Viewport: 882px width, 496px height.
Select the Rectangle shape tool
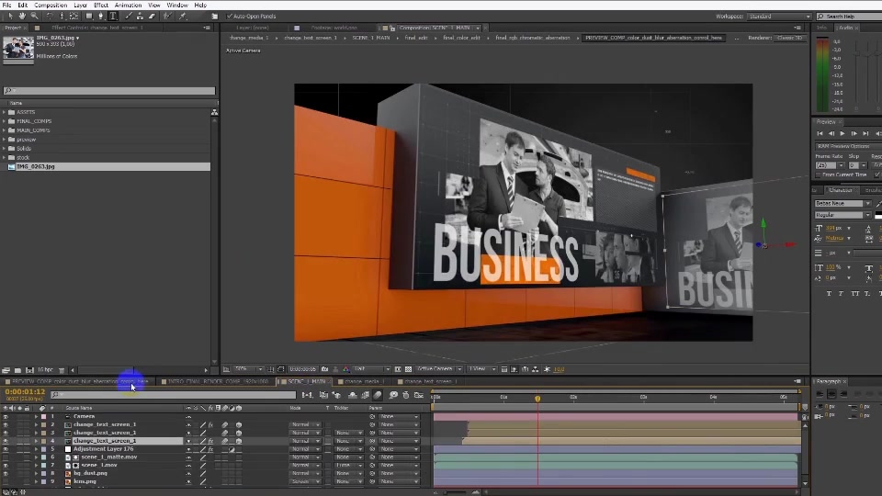(x=89, y=17)
